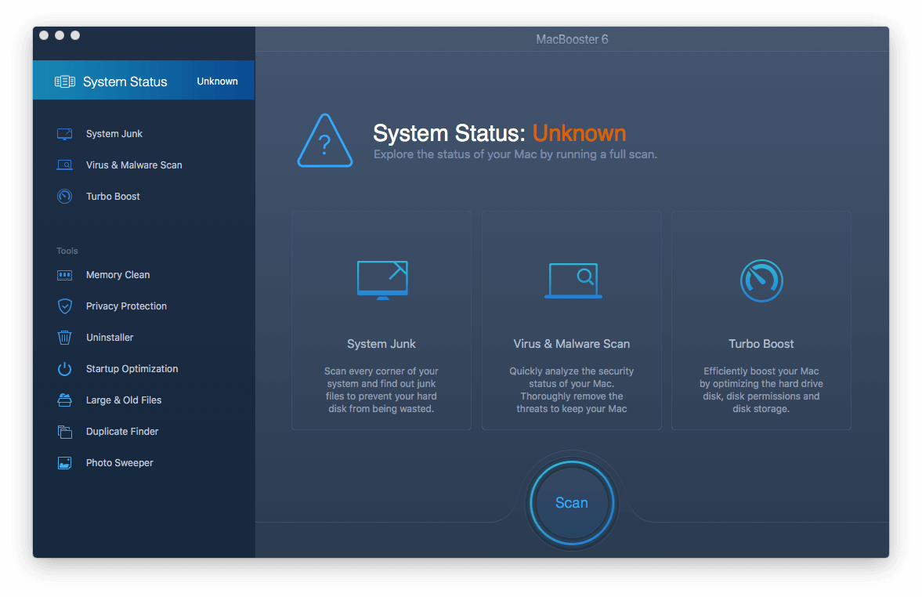922x597 pixels.
Task: Minimize the MacBooster window
Action: tap(60, 35)
